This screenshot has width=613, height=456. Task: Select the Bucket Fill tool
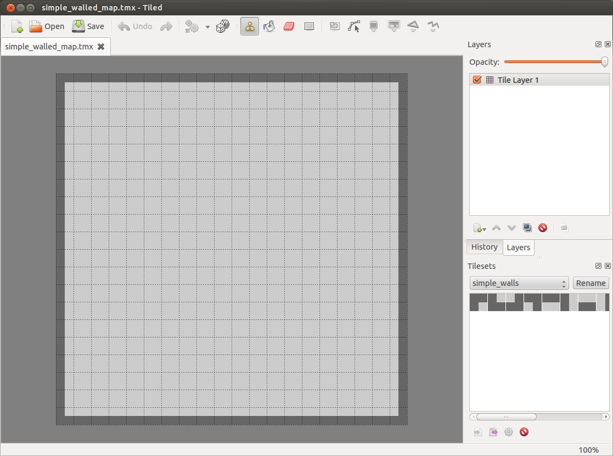tap(269, 26)
